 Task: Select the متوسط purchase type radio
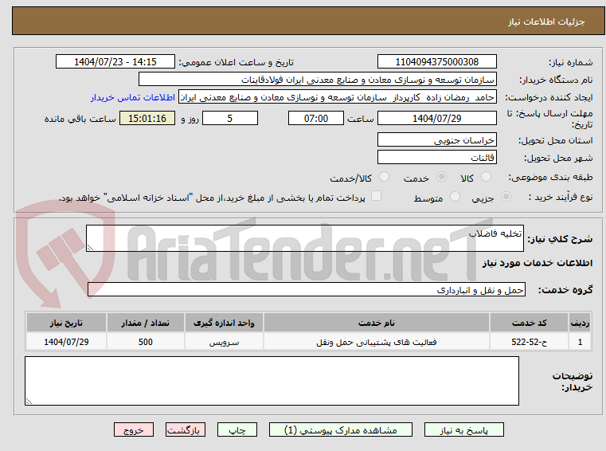pyautogui.click(x=455, y=197)
